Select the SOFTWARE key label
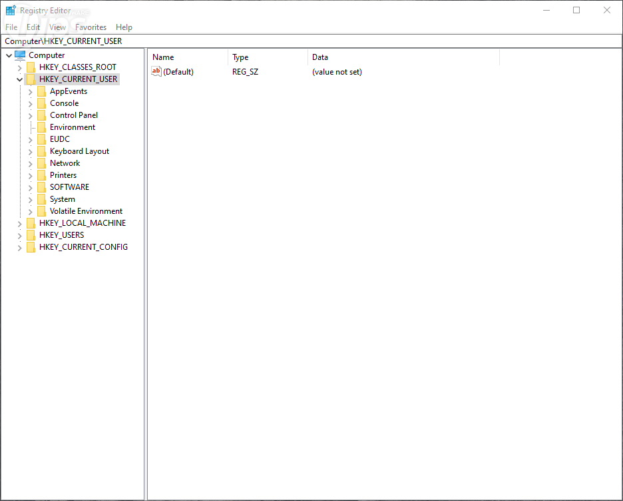This screenshot has width=623, height=501. click(69, 187)
